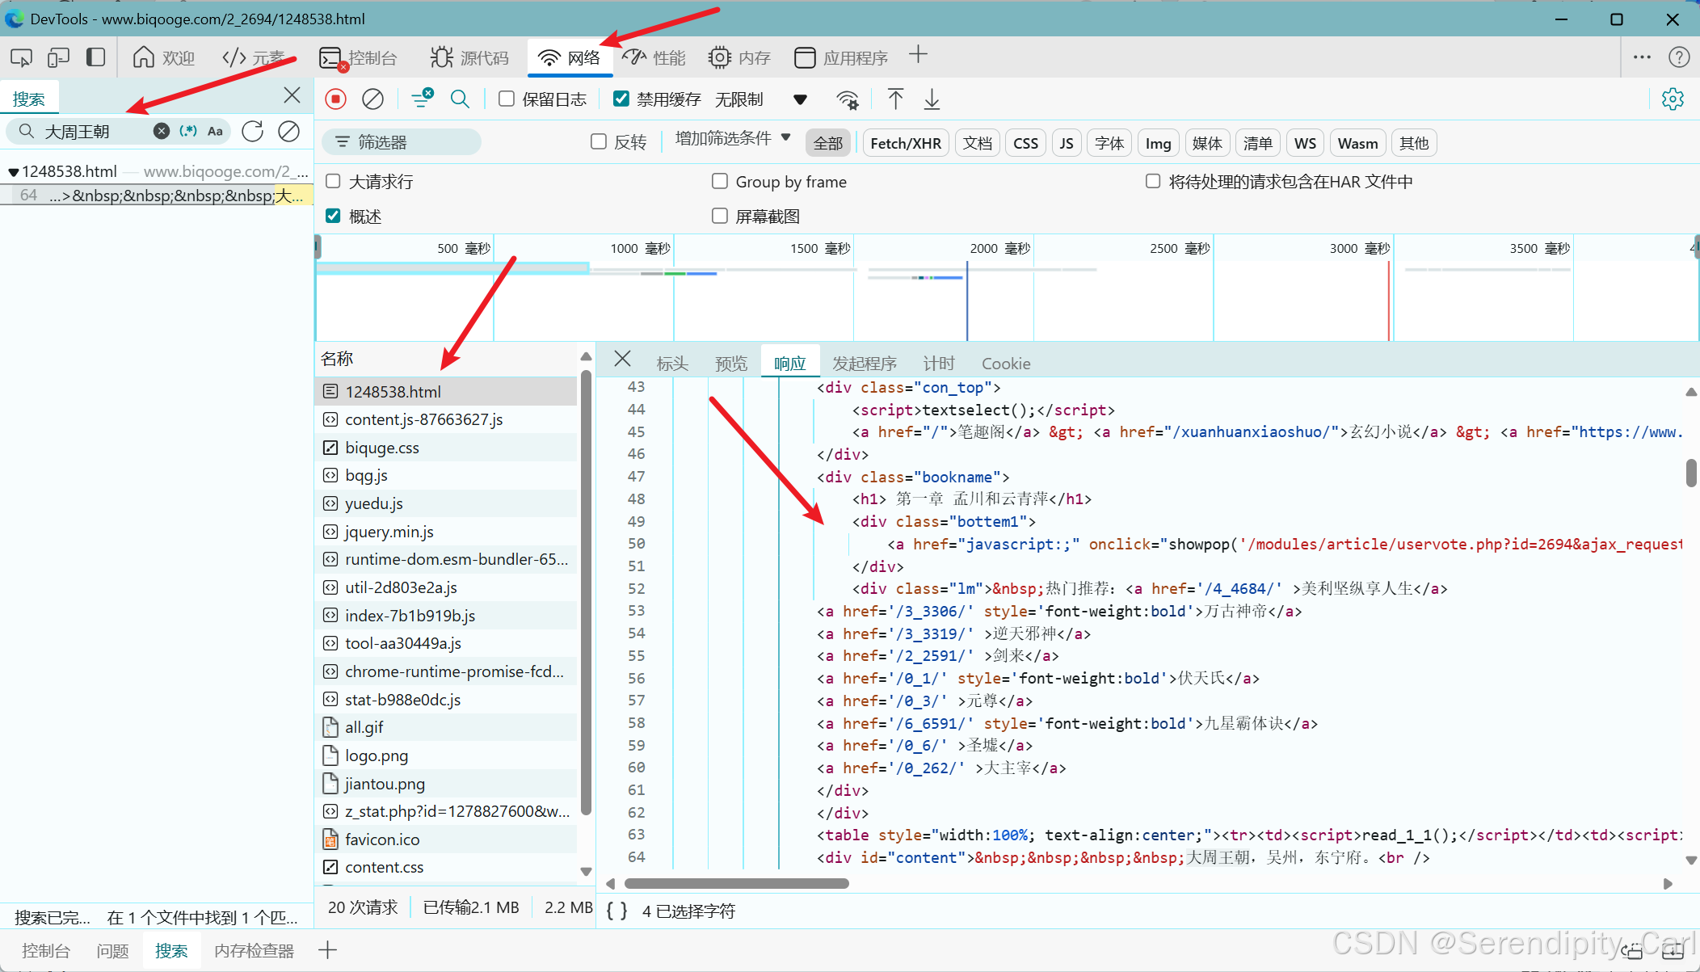This screenshot has height=972, width=1700.
Task: Uncheck the 禁用缓存 checkbox
Action: point(621,99)
